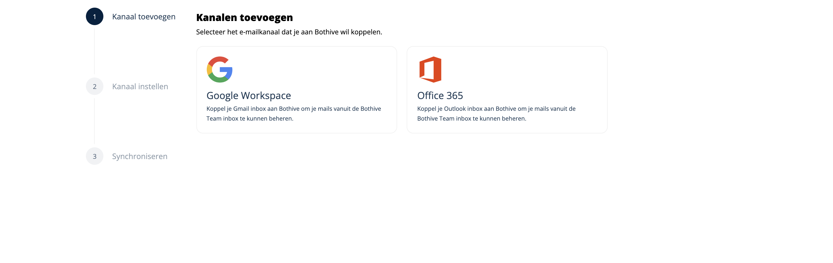The width and height of the screenshot is (833, 263).
Task: Click the Google "G" logo icon
Action: coord(219,70)
